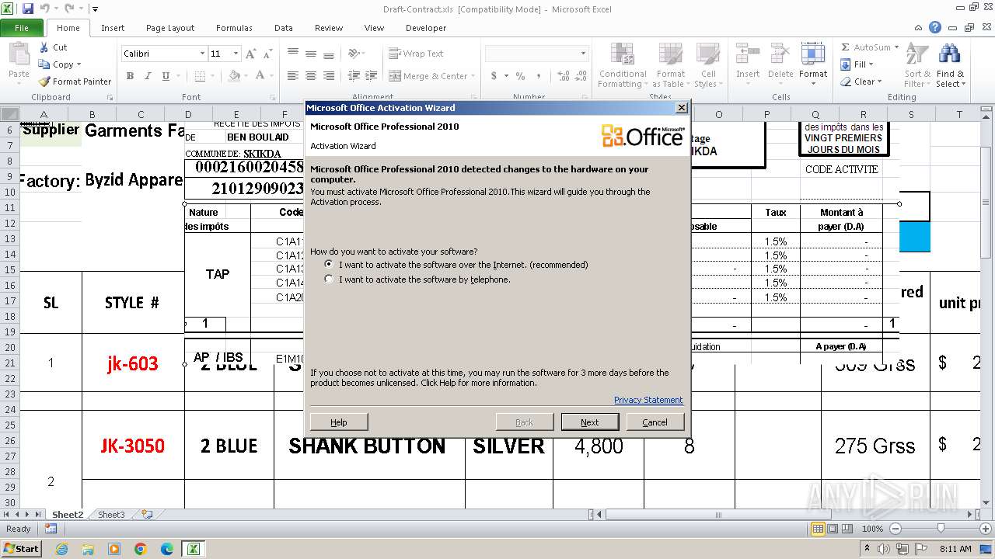Select activate over the Internet option

(330, 265)
